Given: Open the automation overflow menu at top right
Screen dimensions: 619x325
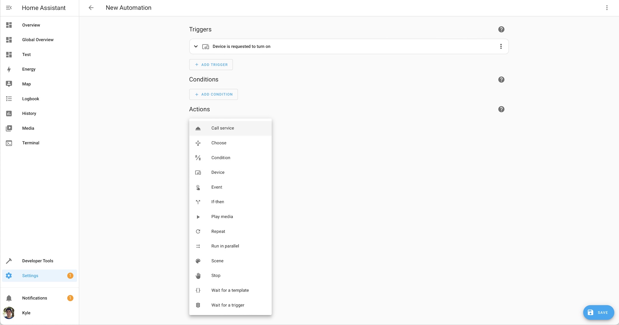Looking at the screenshot, I should pos(607,8).
